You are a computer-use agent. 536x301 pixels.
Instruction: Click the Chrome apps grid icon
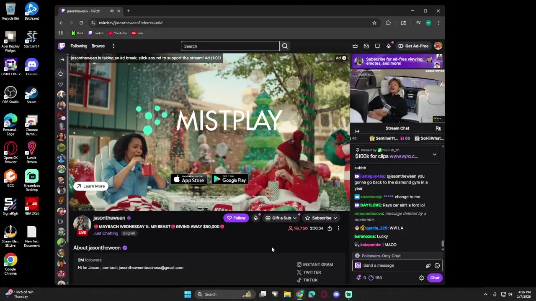[x=61, y=33]
